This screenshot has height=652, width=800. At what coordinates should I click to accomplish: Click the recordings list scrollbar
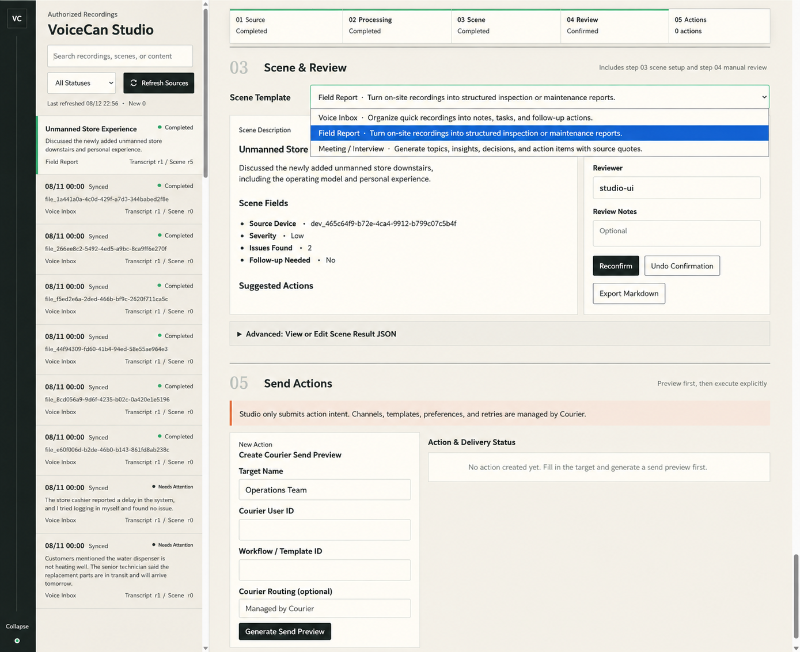[x=206, y=93]
